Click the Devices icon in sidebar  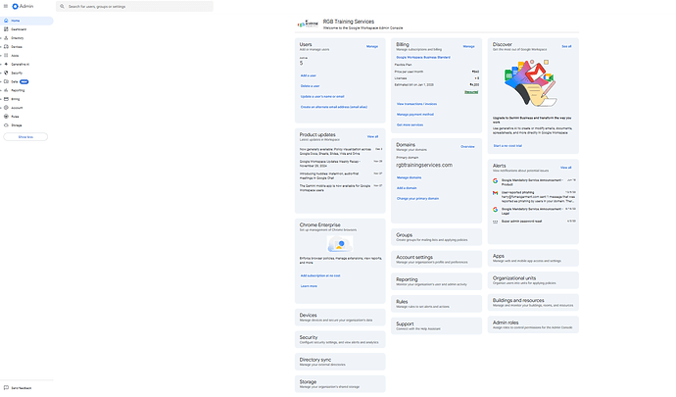(x=6, y=47)
